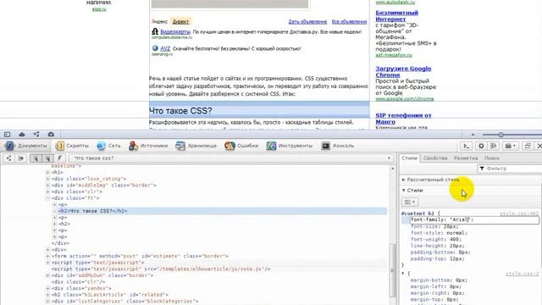Adjust the zoom slider handle
The height and width of the screenshot is (305, 542).
point(501,135)
